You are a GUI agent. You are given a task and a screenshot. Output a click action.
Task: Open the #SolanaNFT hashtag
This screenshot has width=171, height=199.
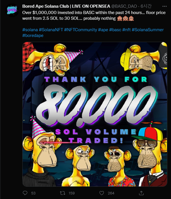51,30
